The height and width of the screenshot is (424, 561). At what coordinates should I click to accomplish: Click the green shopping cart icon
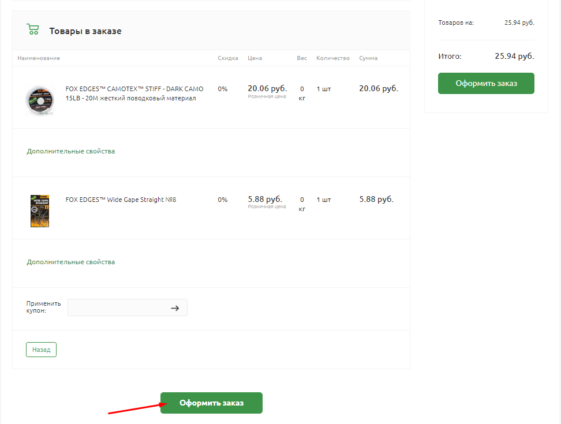tap(32, 29)
